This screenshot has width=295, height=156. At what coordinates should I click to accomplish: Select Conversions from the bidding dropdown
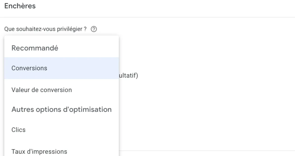(x=62, y=68)
